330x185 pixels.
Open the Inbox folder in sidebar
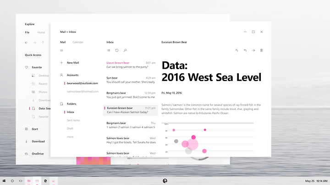[x=71, y=112]
